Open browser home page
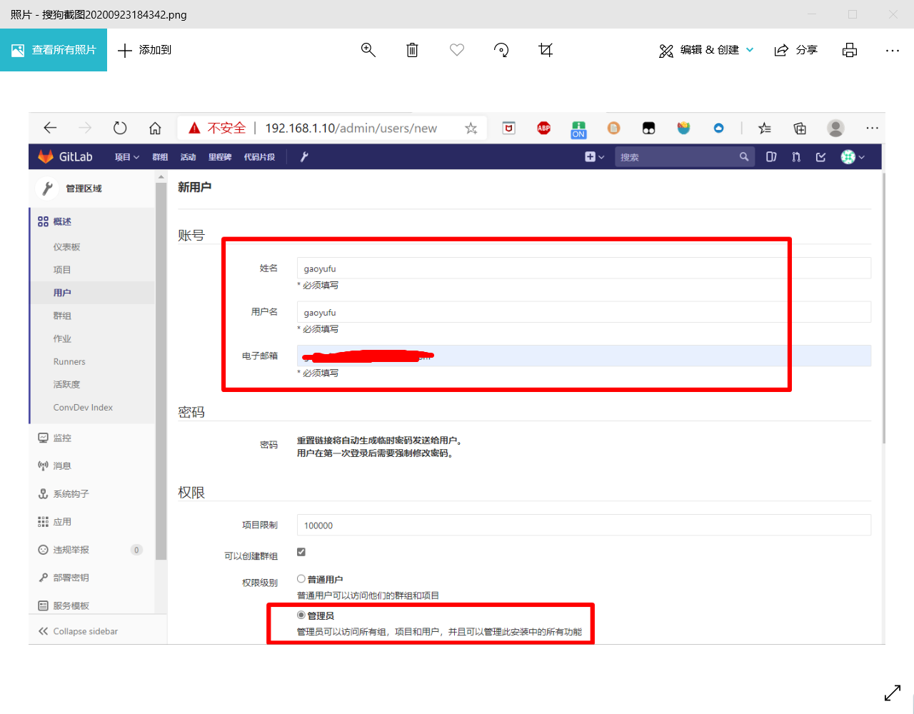 (x=155, y=128)
